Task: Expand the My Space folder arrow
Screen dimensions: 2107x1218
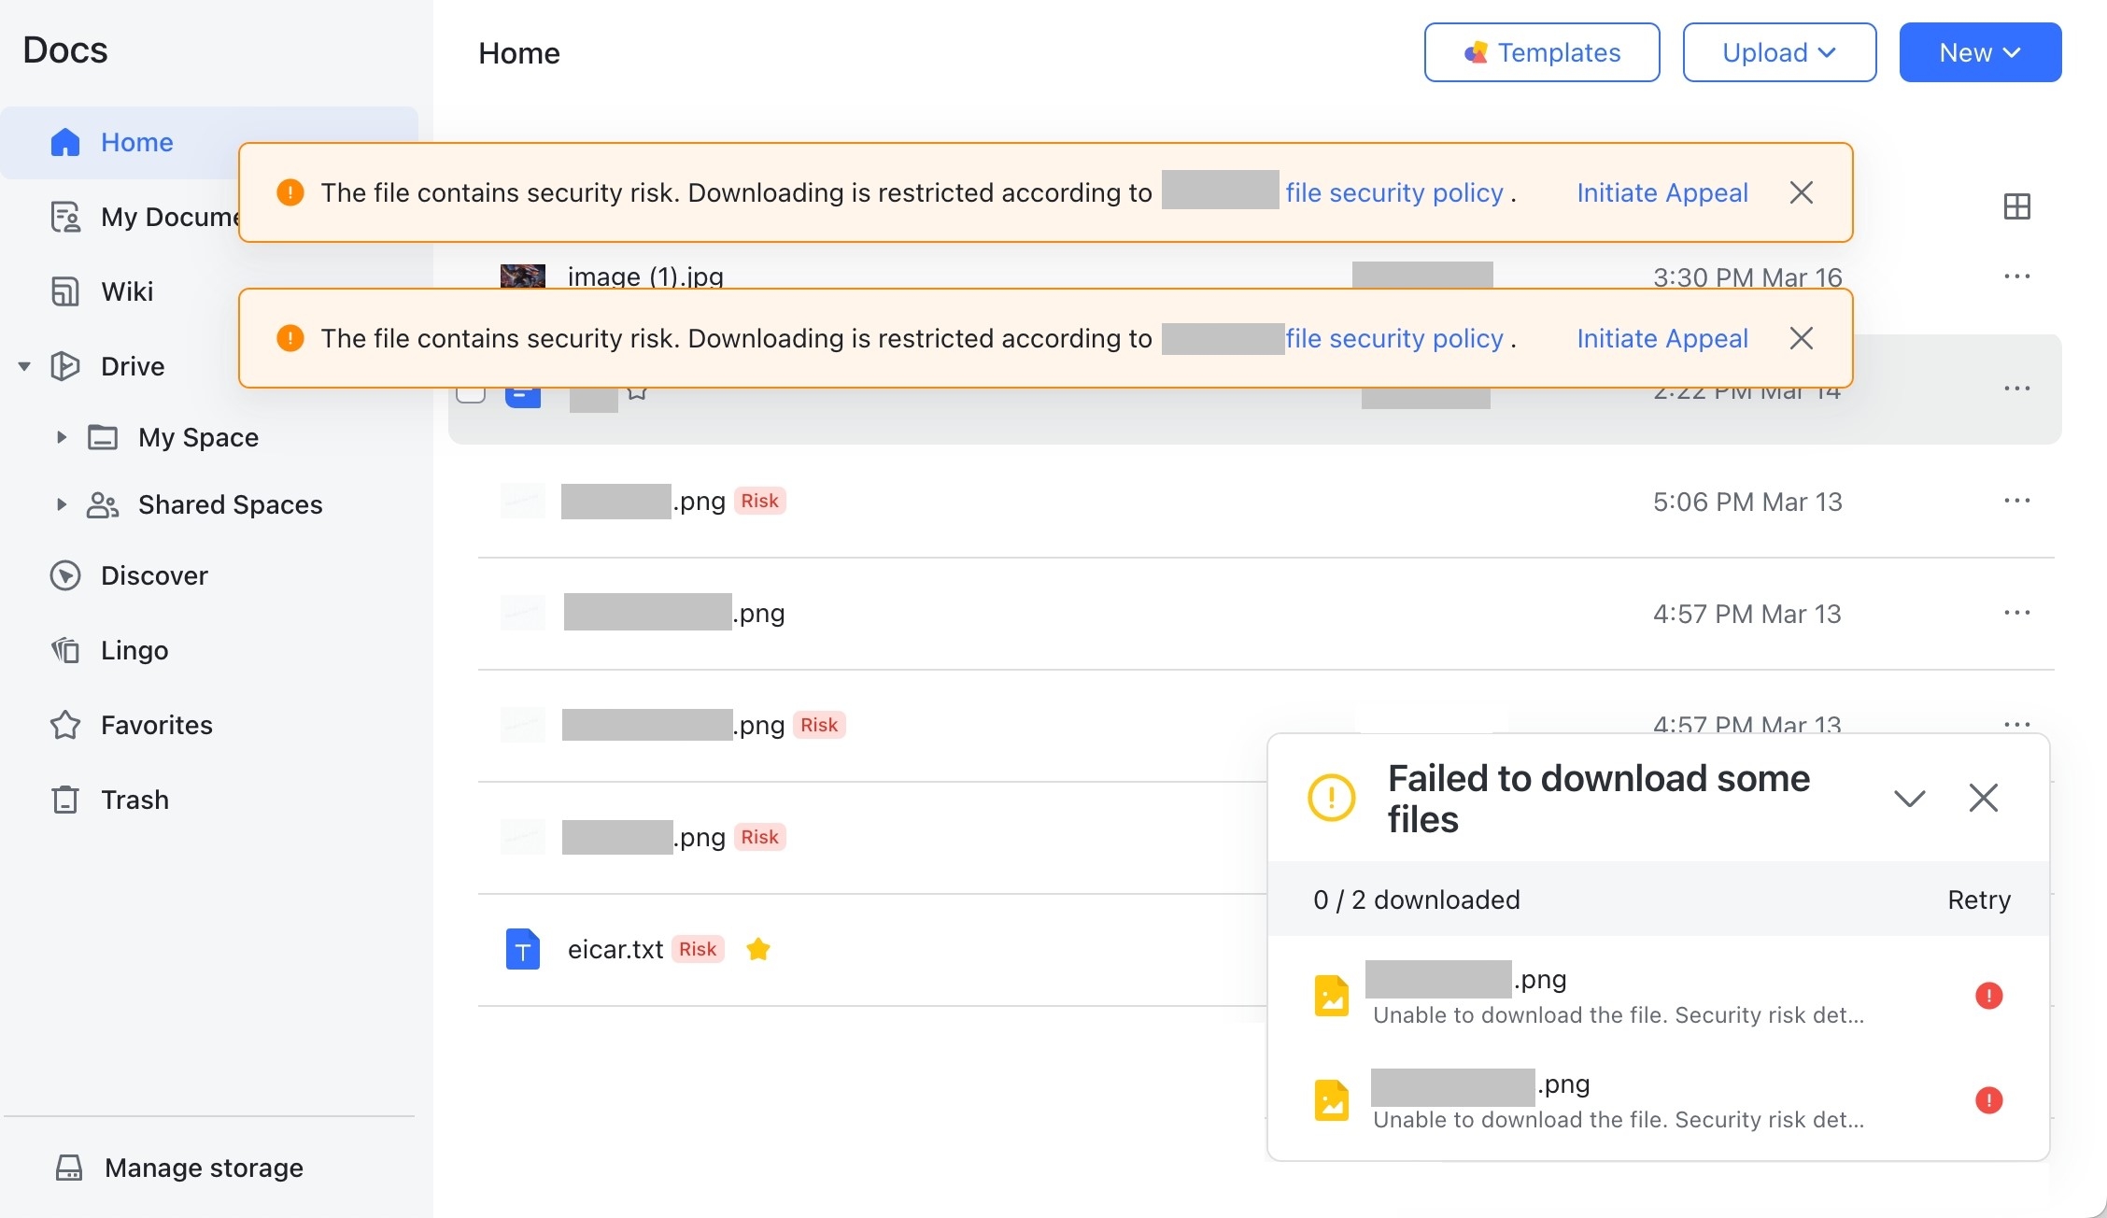Action: (62, 437)
